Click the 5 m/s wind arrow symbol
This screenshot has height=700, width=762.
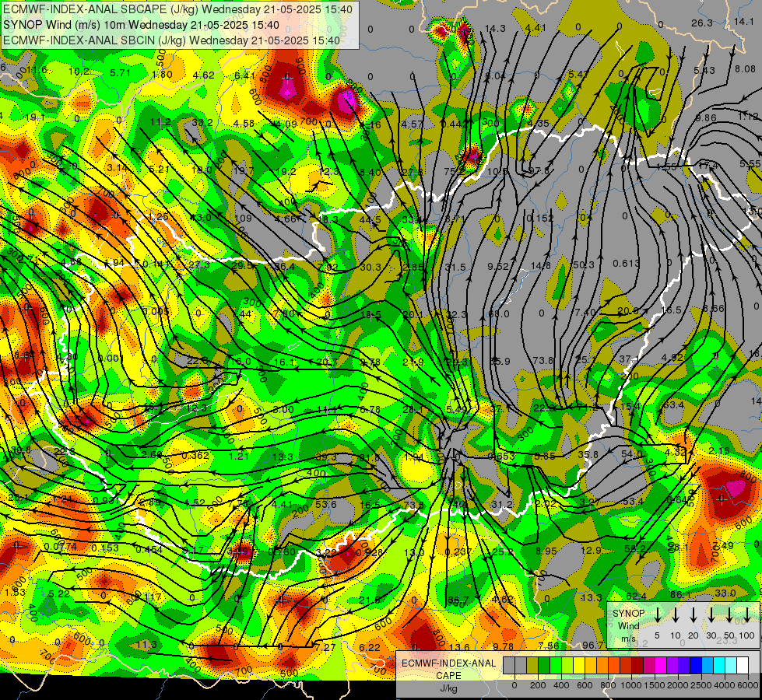point(658,615)
